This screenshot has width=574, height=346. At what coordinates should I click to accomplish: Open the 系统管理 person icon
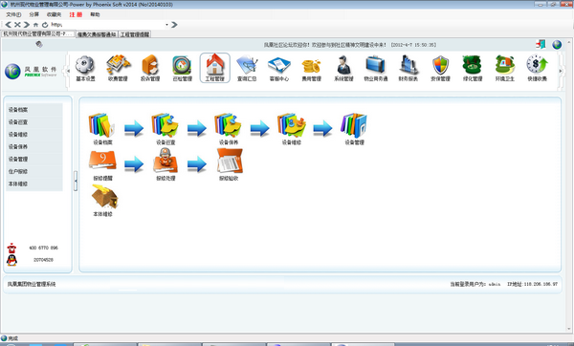coord(343,65)
